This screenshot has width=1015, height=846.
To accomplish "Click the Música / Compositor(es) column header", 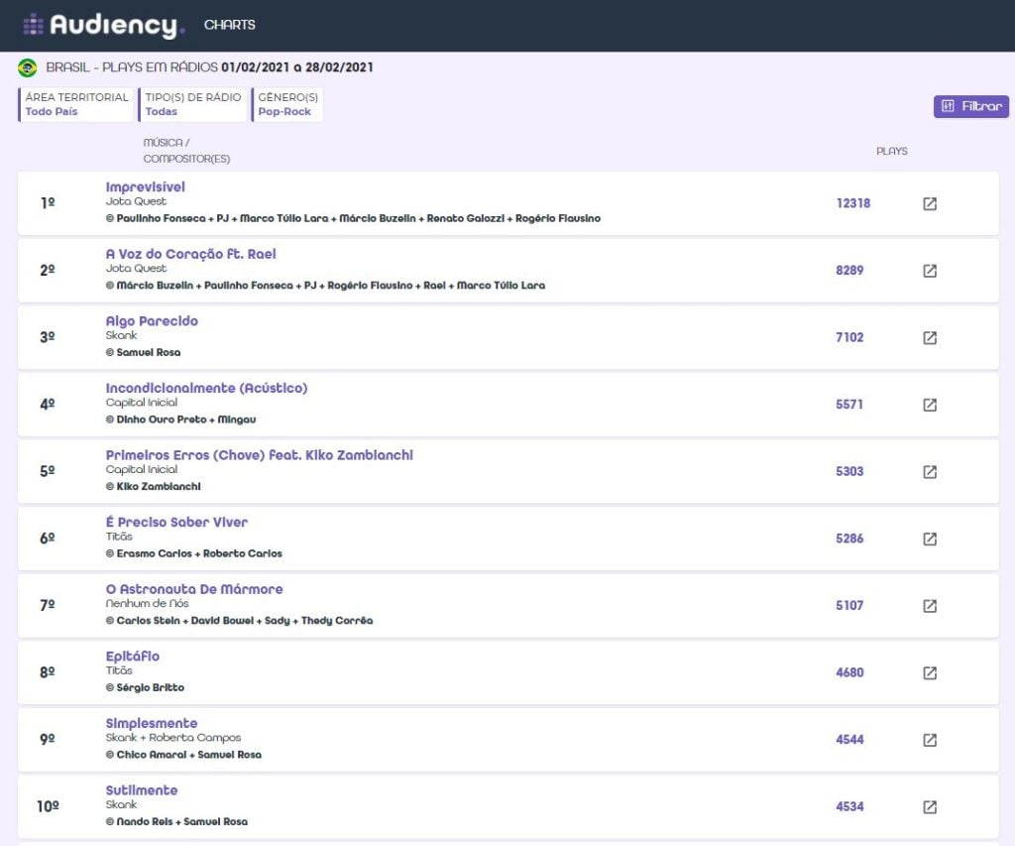I will click(x=186, y=151).
